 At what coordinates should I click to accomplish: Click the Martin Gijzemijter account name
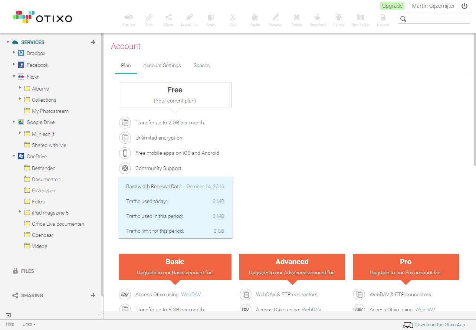point(433,6)
